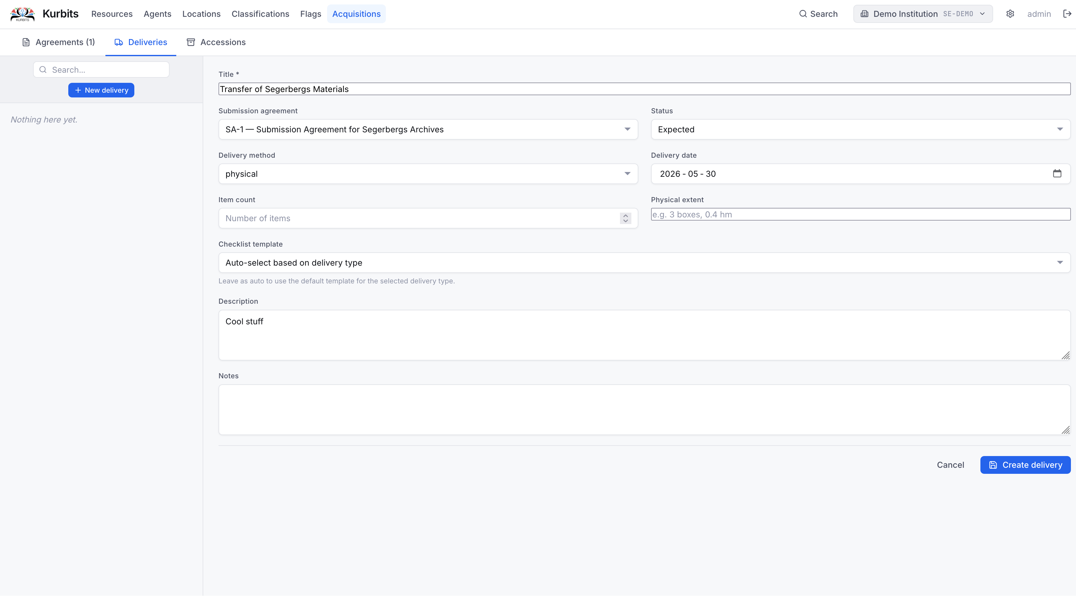1076x596 pixels.
Task: Click the Agreements document icon
Action: click(26, 42)
